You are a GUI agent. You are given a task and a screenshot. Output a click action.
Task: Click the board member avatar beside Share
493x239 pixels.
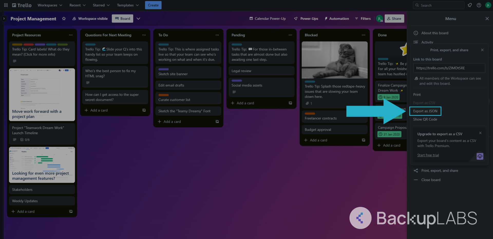click(379, 18)
